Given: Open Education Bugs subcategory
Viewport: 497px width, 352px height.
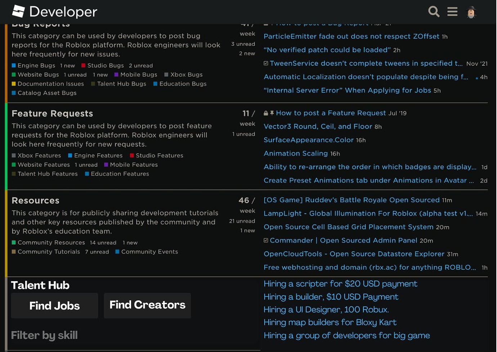Looking at the screenshot, I should point(180,84).
